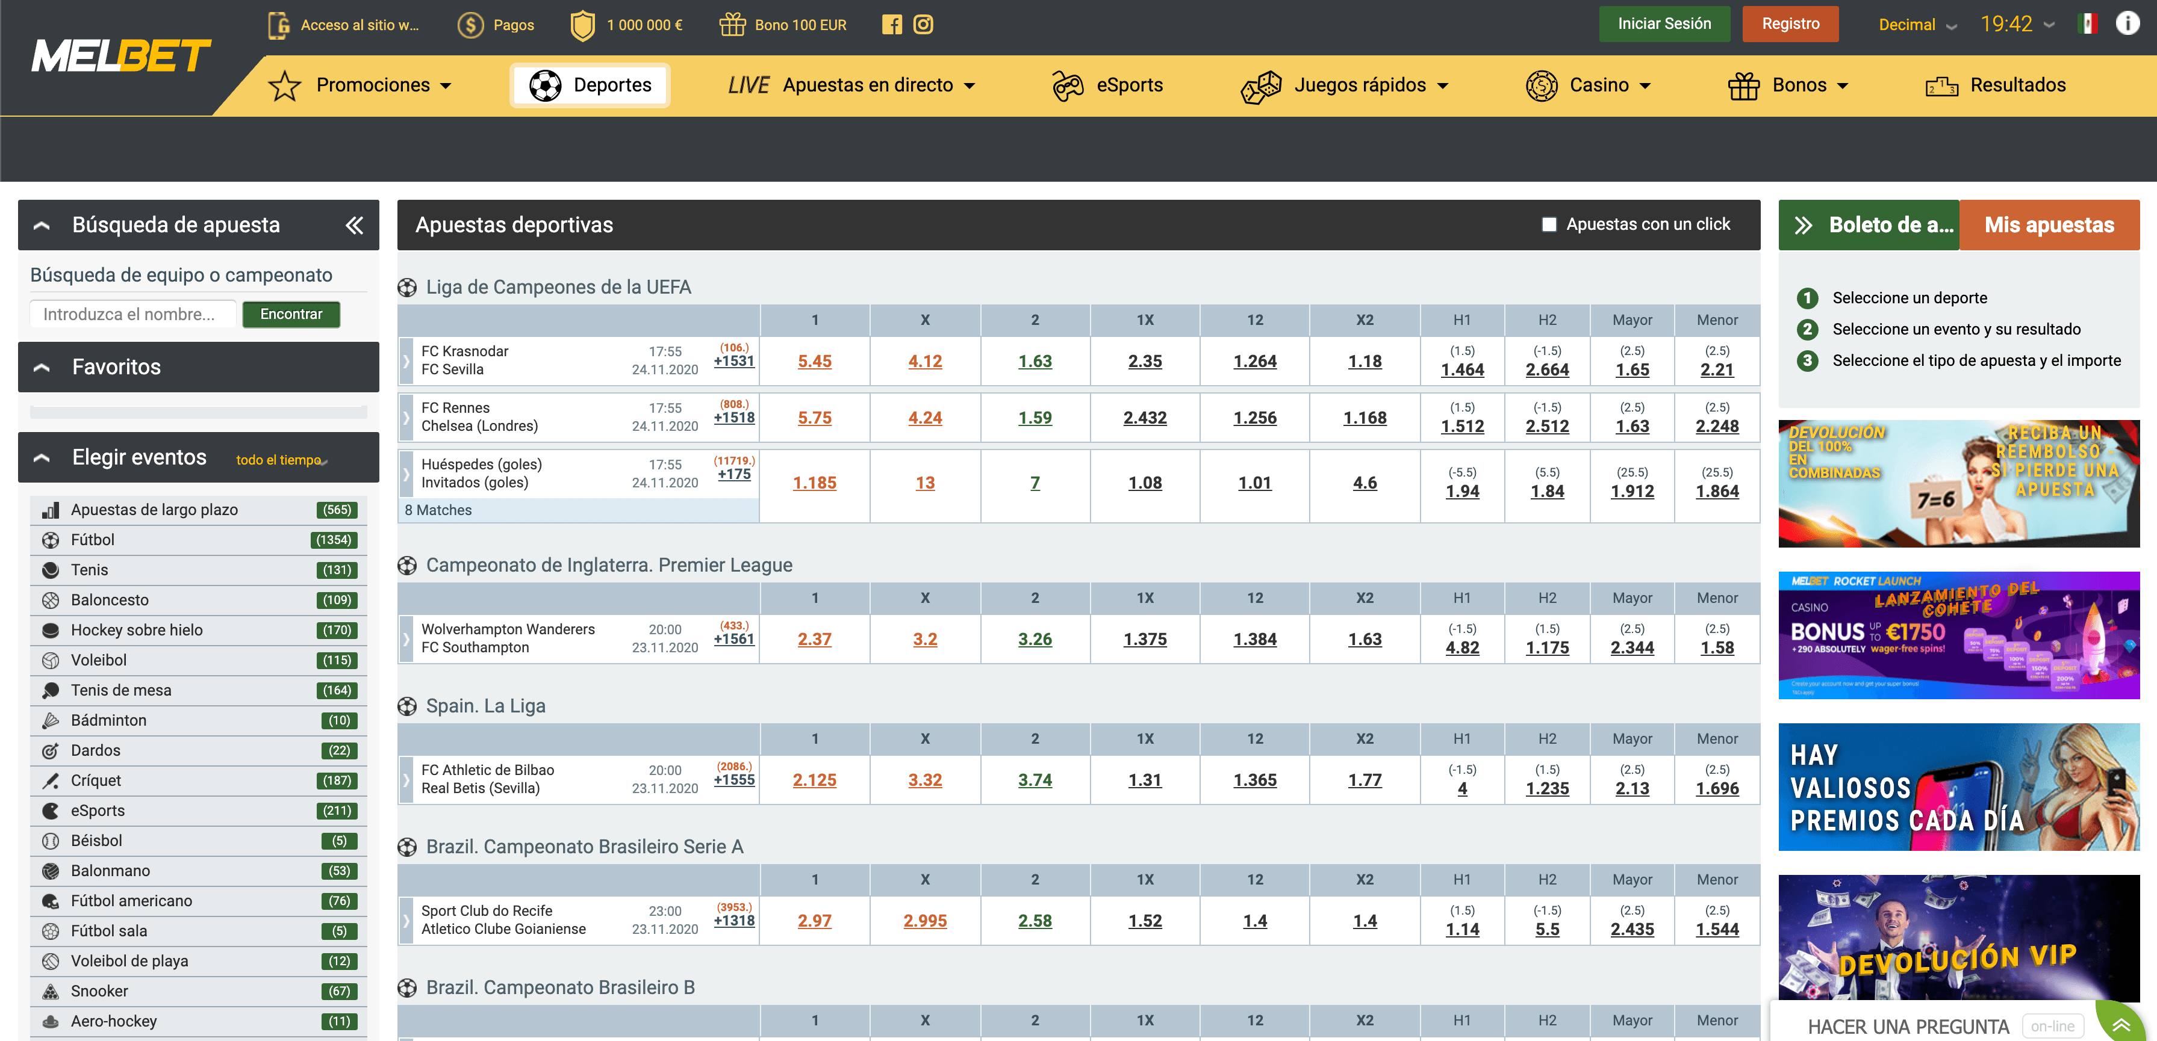This screenshot has width=2157, height=1041.
Task: Open the 'todo el tiempo' filter dropdown
Action: pos(281,460)
